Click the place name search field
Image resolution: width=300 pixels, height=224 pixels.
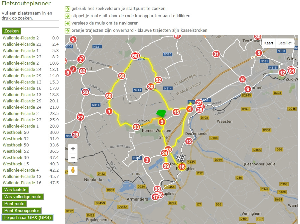(30, 24)
